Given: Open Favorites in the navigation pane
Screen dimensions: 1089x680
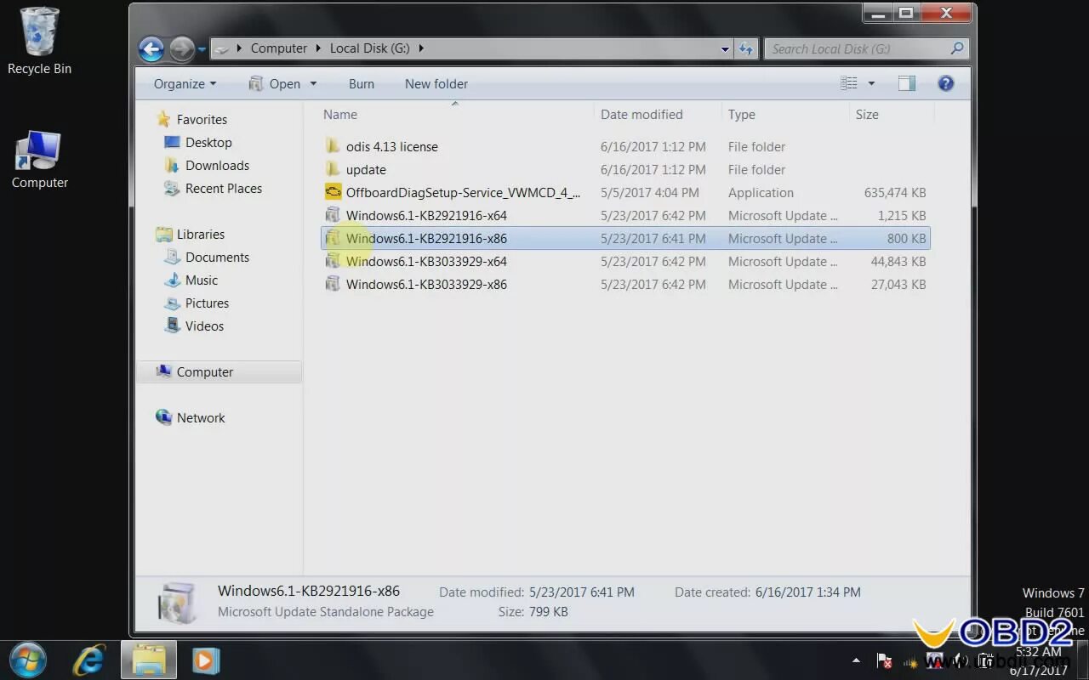Looking at the screenshot, I should point(202,120).
